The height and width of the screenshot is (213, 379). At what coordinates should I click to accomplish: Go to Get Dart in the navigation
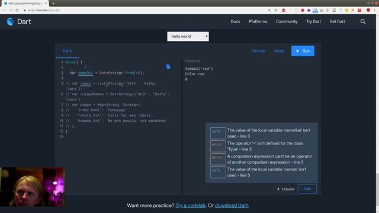tap(337, 21)
